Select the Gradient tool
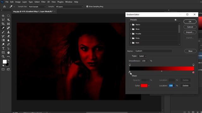Image resolution: width=202 pixels, height=113 pixels. 3,40
